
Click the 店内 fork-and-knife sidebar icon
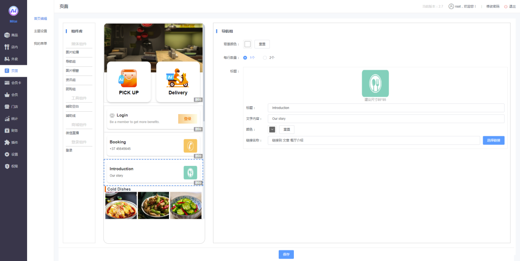pos(7,47)
